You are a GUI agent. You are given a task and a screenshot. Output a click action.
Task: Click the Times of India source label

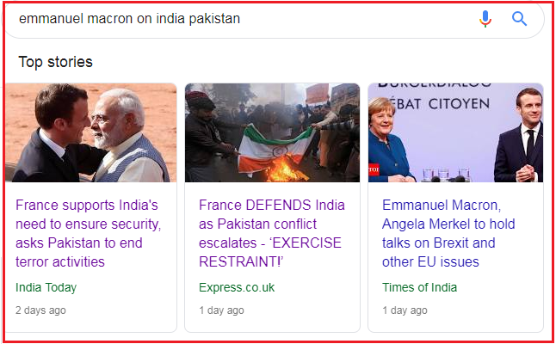pos(419,287)
